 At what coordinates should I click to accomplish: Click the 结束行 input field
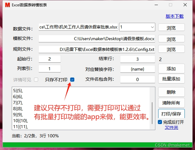[138, 59]
